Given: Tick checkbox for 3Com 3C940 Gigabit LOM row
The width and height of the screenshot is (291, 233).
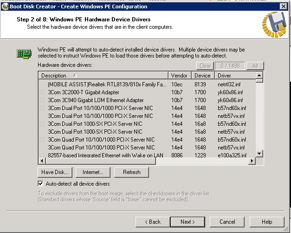Looking at the screenshot, I should click(42, 100).
